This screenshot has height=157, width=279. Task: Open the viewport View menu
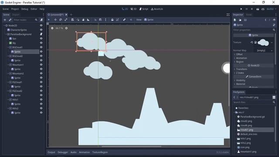[139, 20]
